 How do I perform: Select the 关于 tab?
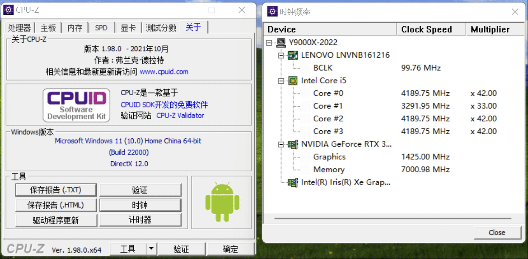194,27
